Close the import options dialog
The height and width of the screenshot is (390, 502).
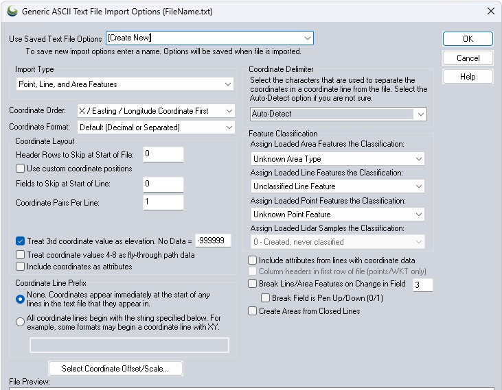(x=490, y=12)
